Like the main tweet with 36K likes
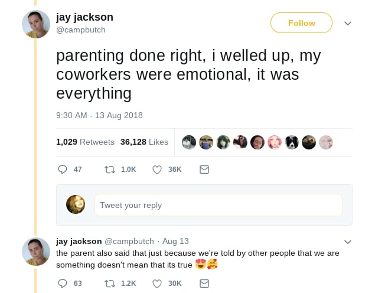 157,170
